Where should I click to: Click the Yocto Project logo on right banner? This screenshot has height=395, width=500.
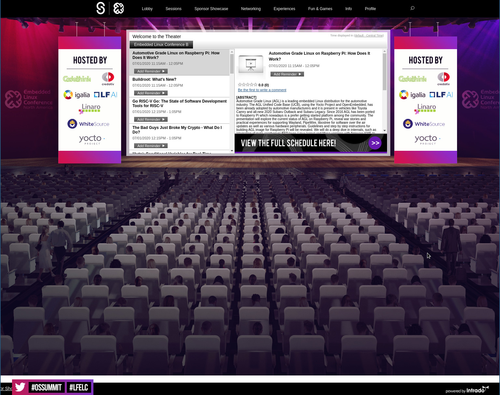(427, 140)
